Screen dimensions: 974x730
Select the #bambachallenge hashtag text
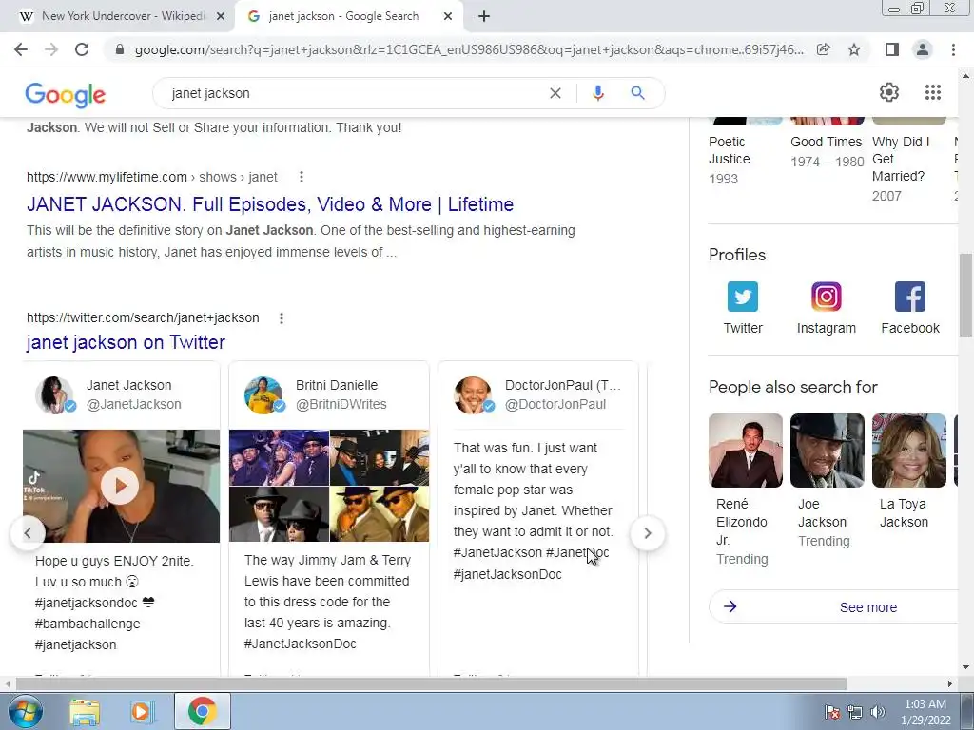point(88,624)
